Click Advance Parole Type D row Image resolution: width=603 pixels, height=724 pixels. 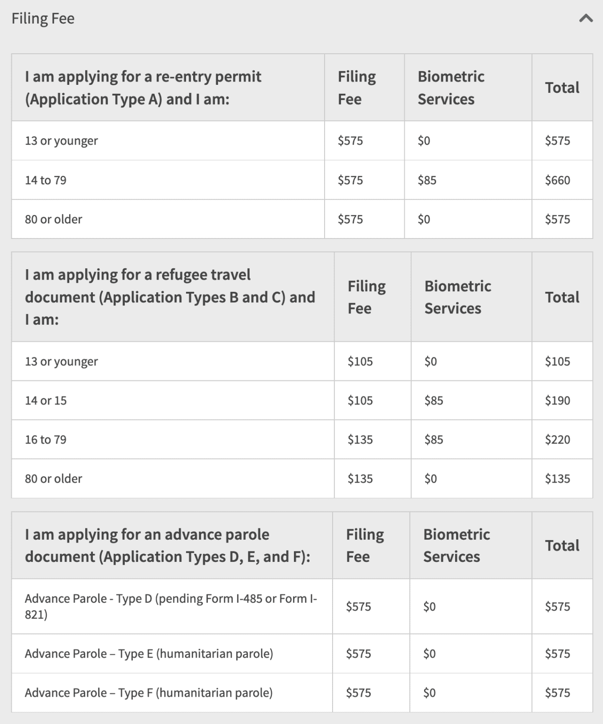click(302, 606)
